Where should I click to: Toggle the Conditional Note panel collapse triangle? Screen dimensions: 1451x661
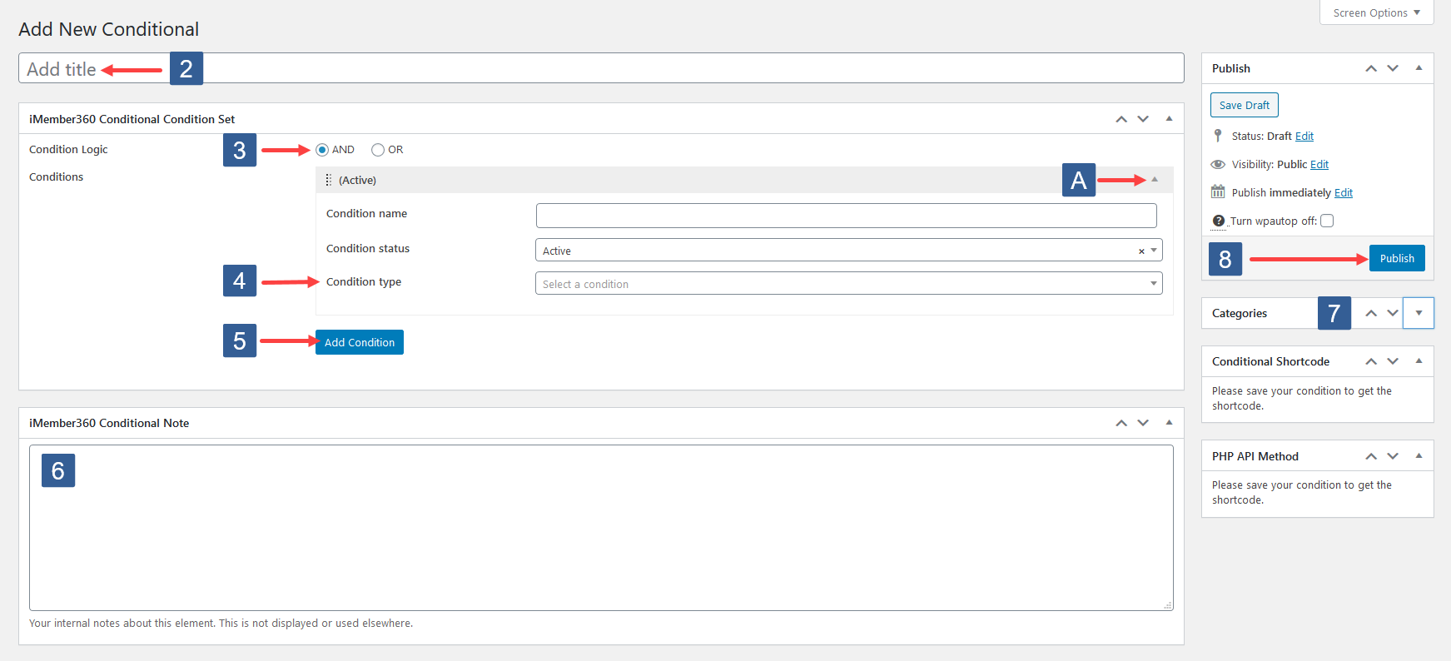1169,423
